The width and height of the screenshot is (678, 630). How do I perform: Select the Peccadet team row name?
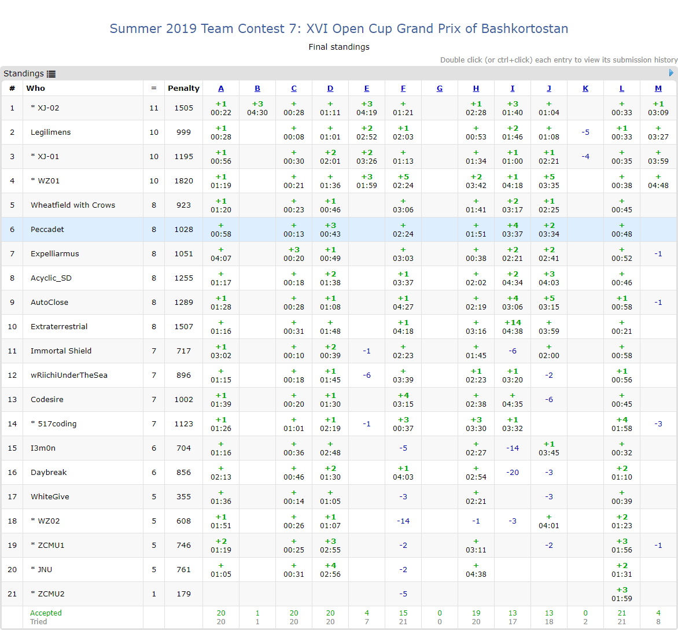coord(47,230)
